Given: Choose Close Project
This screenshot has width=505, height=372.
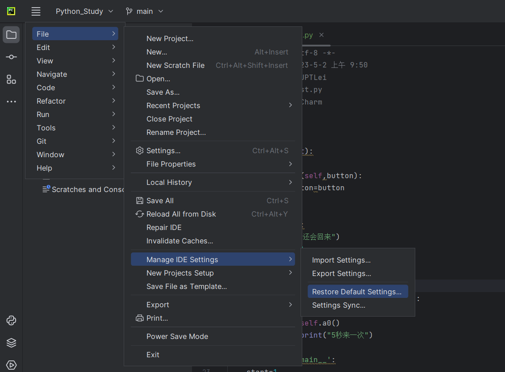Looking at the screenshot, I should tap(213, 119).
